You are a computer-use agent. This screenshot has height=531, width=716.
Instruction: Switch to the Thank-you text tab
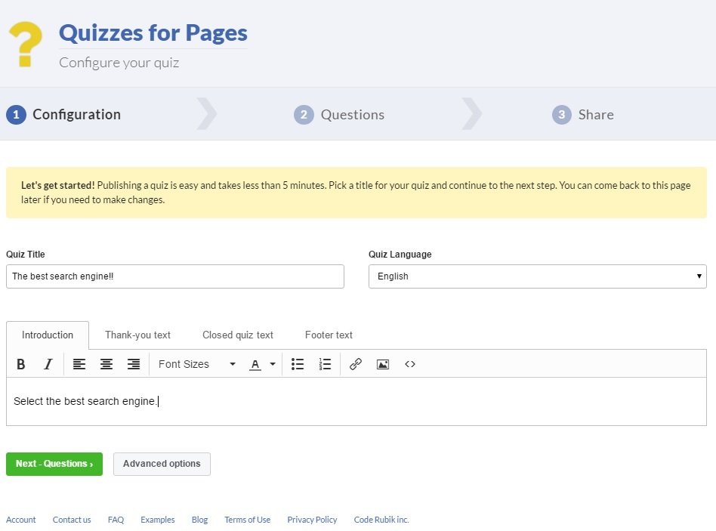[137, 335]
